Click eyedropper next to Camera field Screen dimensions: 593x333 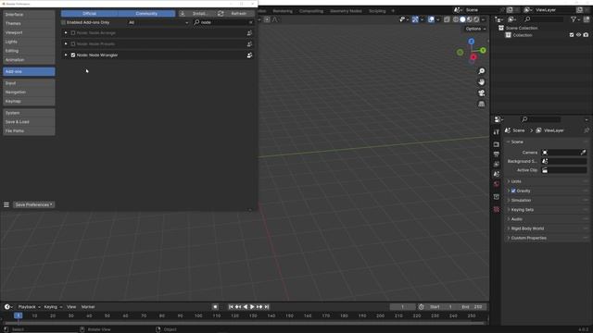point(583,152)
